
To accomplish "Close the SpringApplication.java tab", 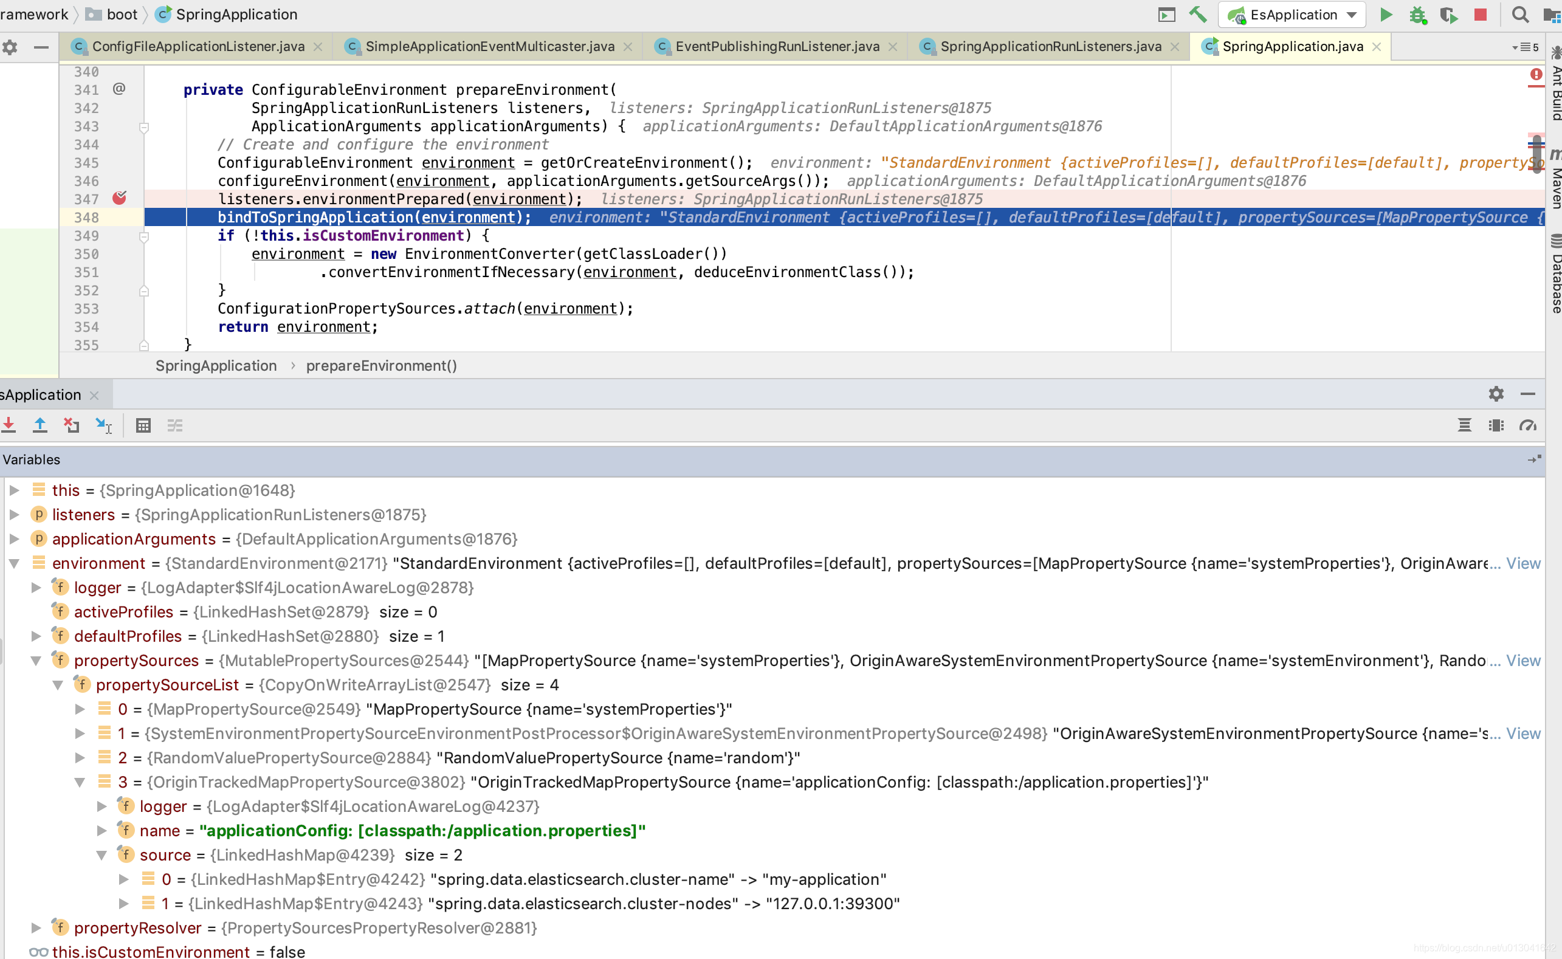I will 1377,47.
